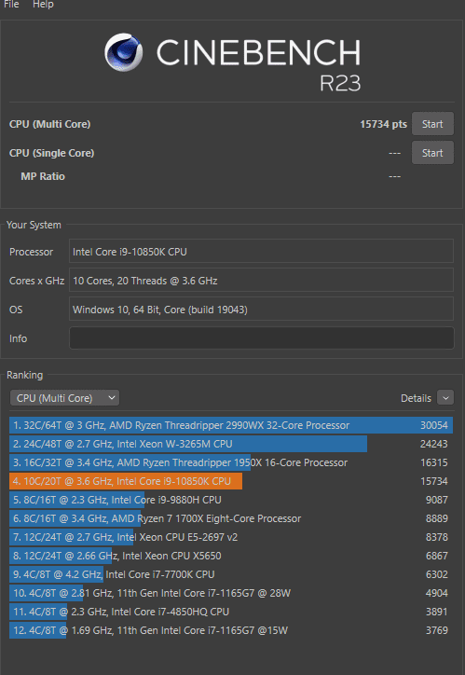
Task: Select the i7-7700K ranking row
Action: (231, 574)
